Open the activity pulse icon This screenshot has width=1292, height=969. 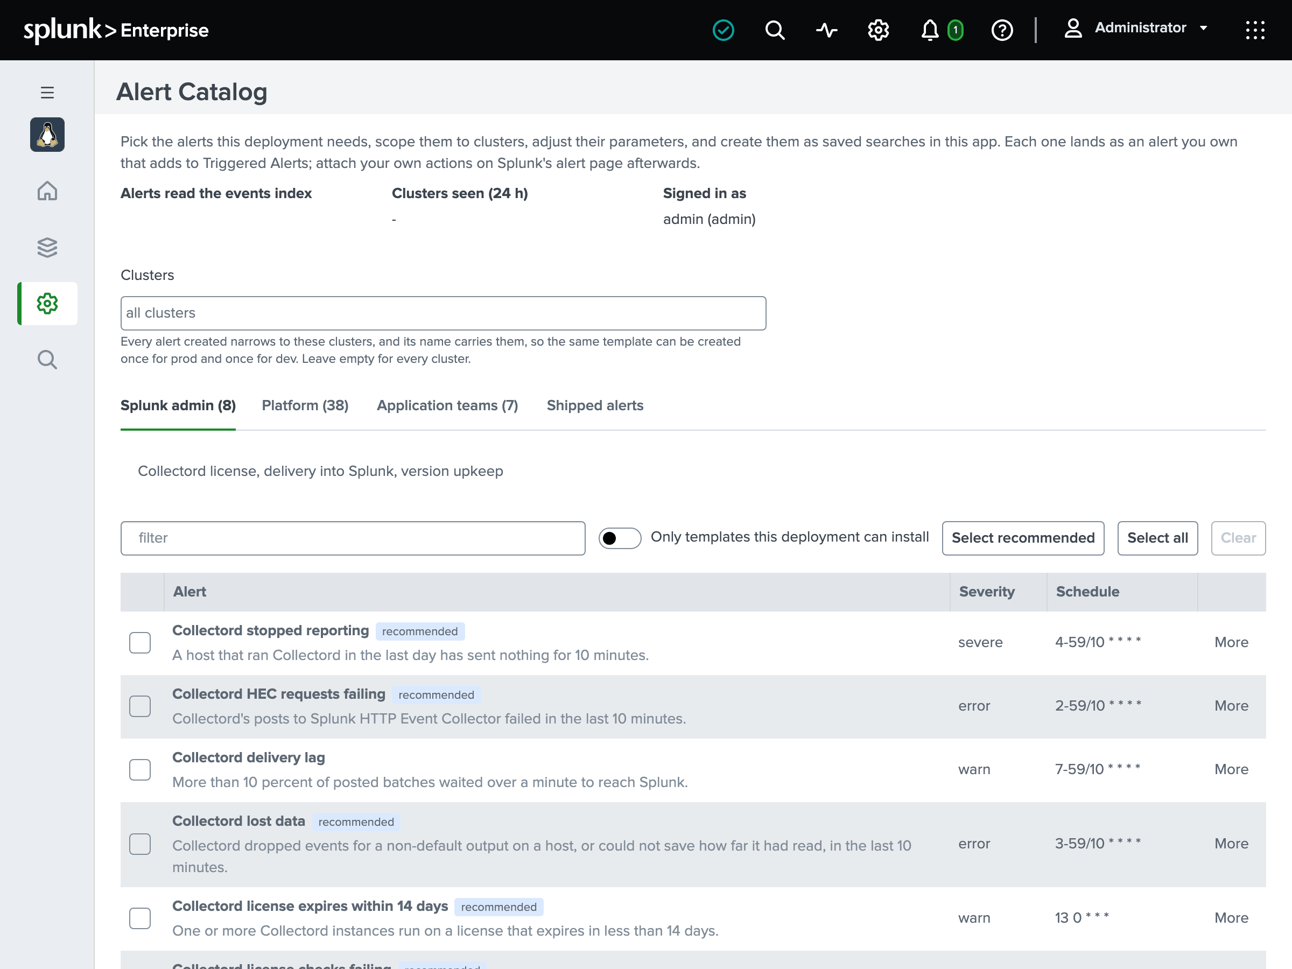click(826, 30)
